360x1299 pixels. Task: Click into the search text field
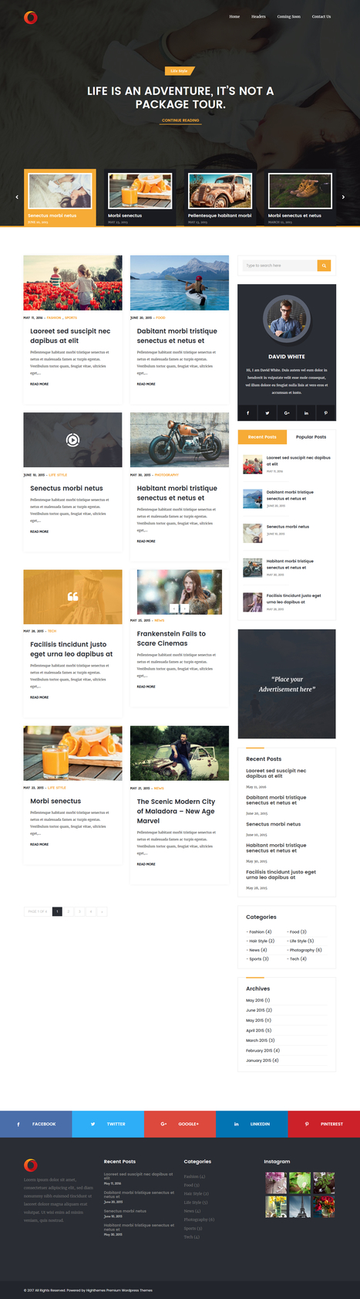[x=278, y=266]
